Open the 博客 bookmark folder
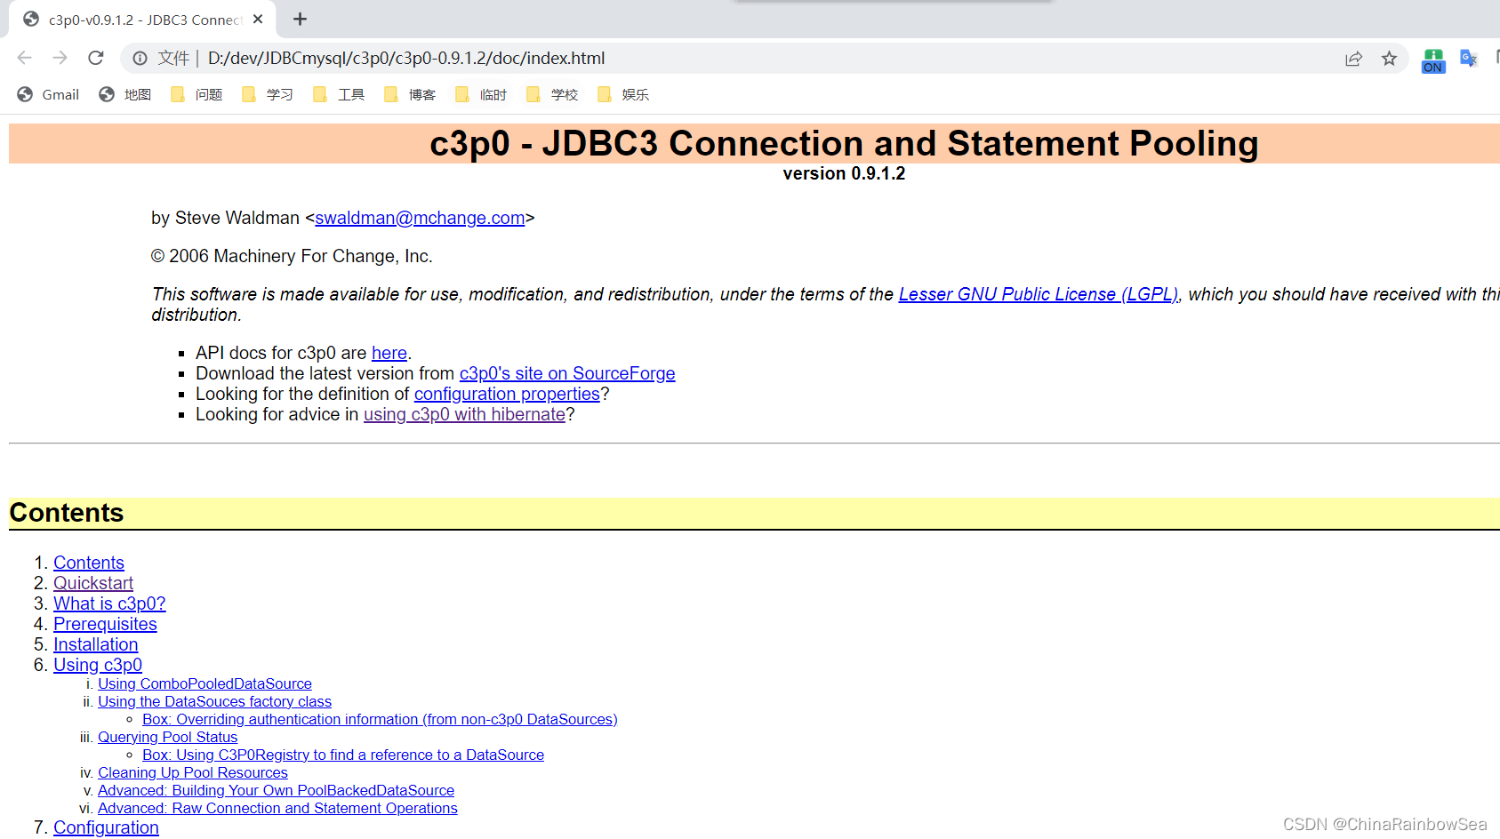Image resolution: width=1500 pixels, height=839 pixels. (410, 94)
